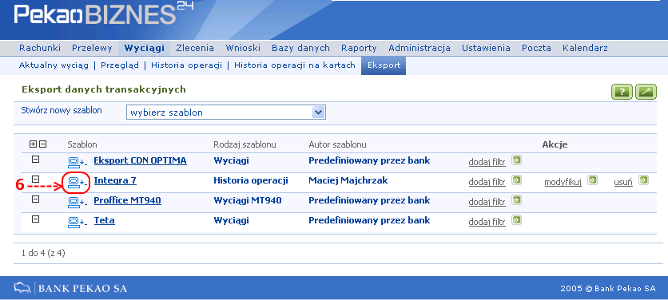The height and width of the screenshot is (300, 668).
Task: Open the Eksport CDN OPTIMA template link
Action: (140, 160)
